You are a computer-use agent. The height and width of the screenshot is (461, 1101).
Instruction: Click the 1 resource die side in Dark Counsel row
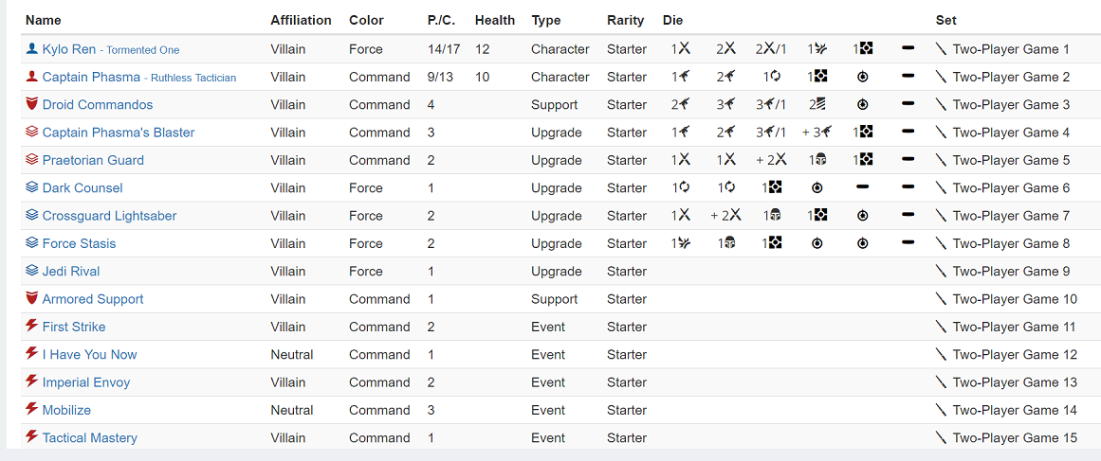[770, 187]
